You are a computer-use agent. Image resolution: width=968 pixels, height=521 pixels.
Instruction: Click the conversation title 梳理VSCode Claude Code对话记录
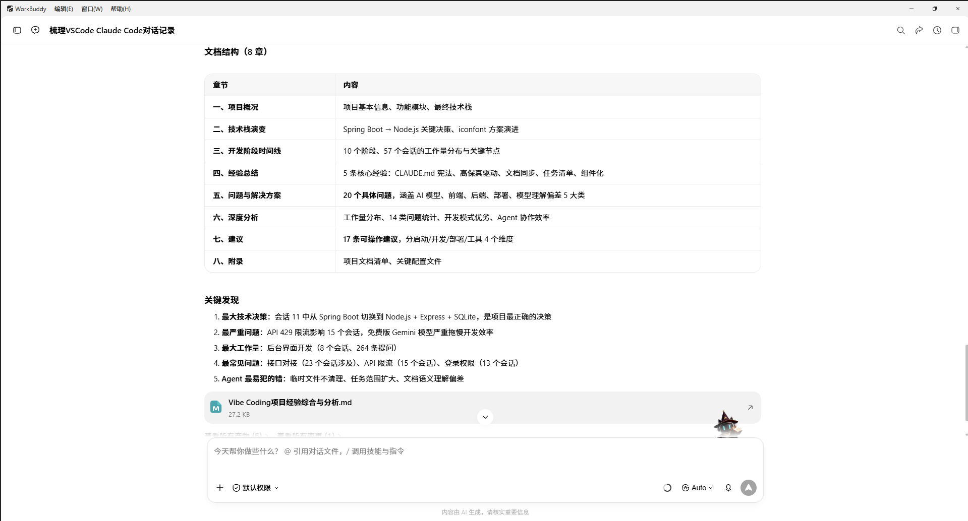point(112,30)
